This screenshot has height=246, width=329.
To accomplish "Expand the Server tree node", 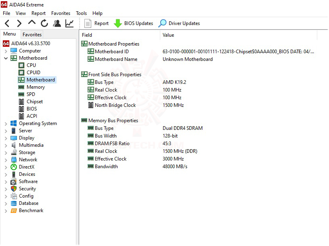I will [x=6, y=131].
